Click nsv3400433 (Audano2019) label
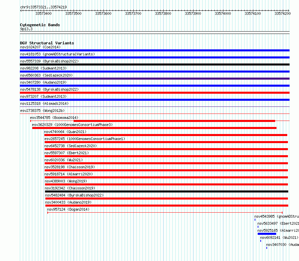Screen dimensions: 299x261 tap(68, 202)
